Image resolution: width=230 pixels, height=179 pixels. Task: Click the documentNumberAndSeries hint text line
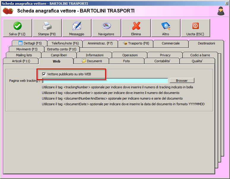click(112, 98)
